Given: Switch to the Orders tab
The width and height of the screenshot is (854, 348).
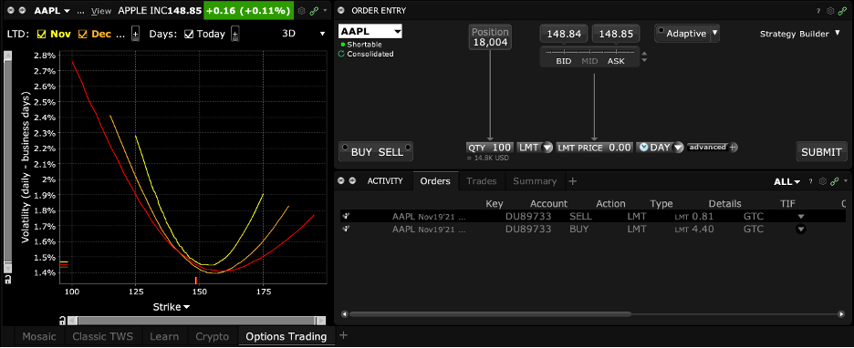Looking at the screenshot, I should coord(435,181).
